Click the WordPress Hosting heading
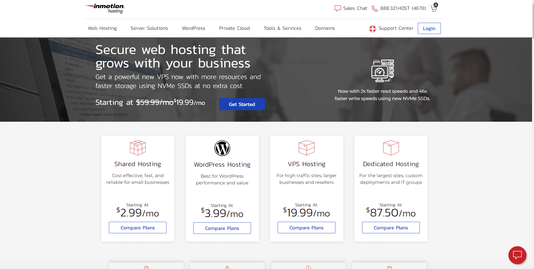The image size is (534, 269). click(222, 165)
